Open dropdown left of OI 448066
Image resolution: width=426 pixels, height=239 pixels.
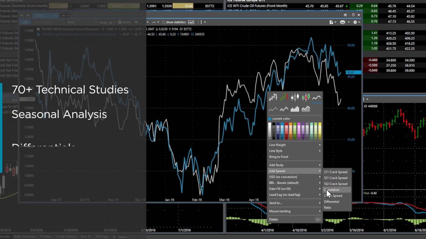point(367,99)
